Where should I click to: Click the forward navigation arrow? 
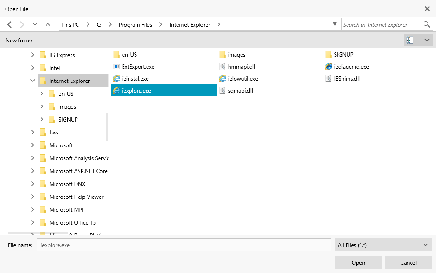point(22,25)
